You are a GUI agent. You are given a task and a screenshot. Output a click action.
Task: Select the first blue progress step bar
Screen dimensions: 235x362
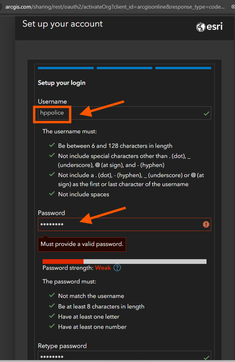click(66, 68)
